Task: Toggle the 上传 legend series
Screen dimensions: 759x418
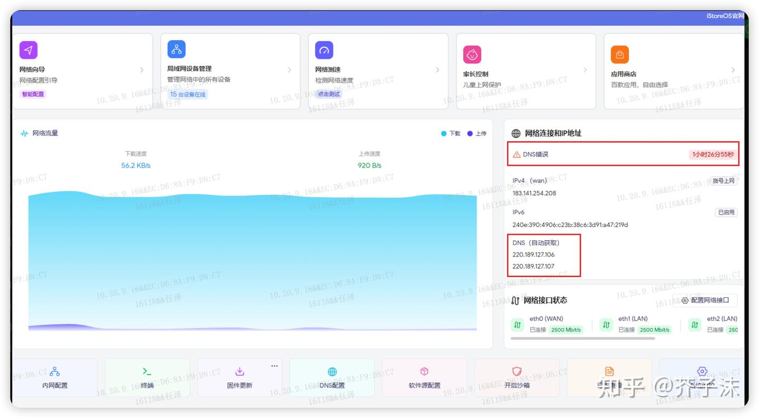Action: (x=477, y=133)
